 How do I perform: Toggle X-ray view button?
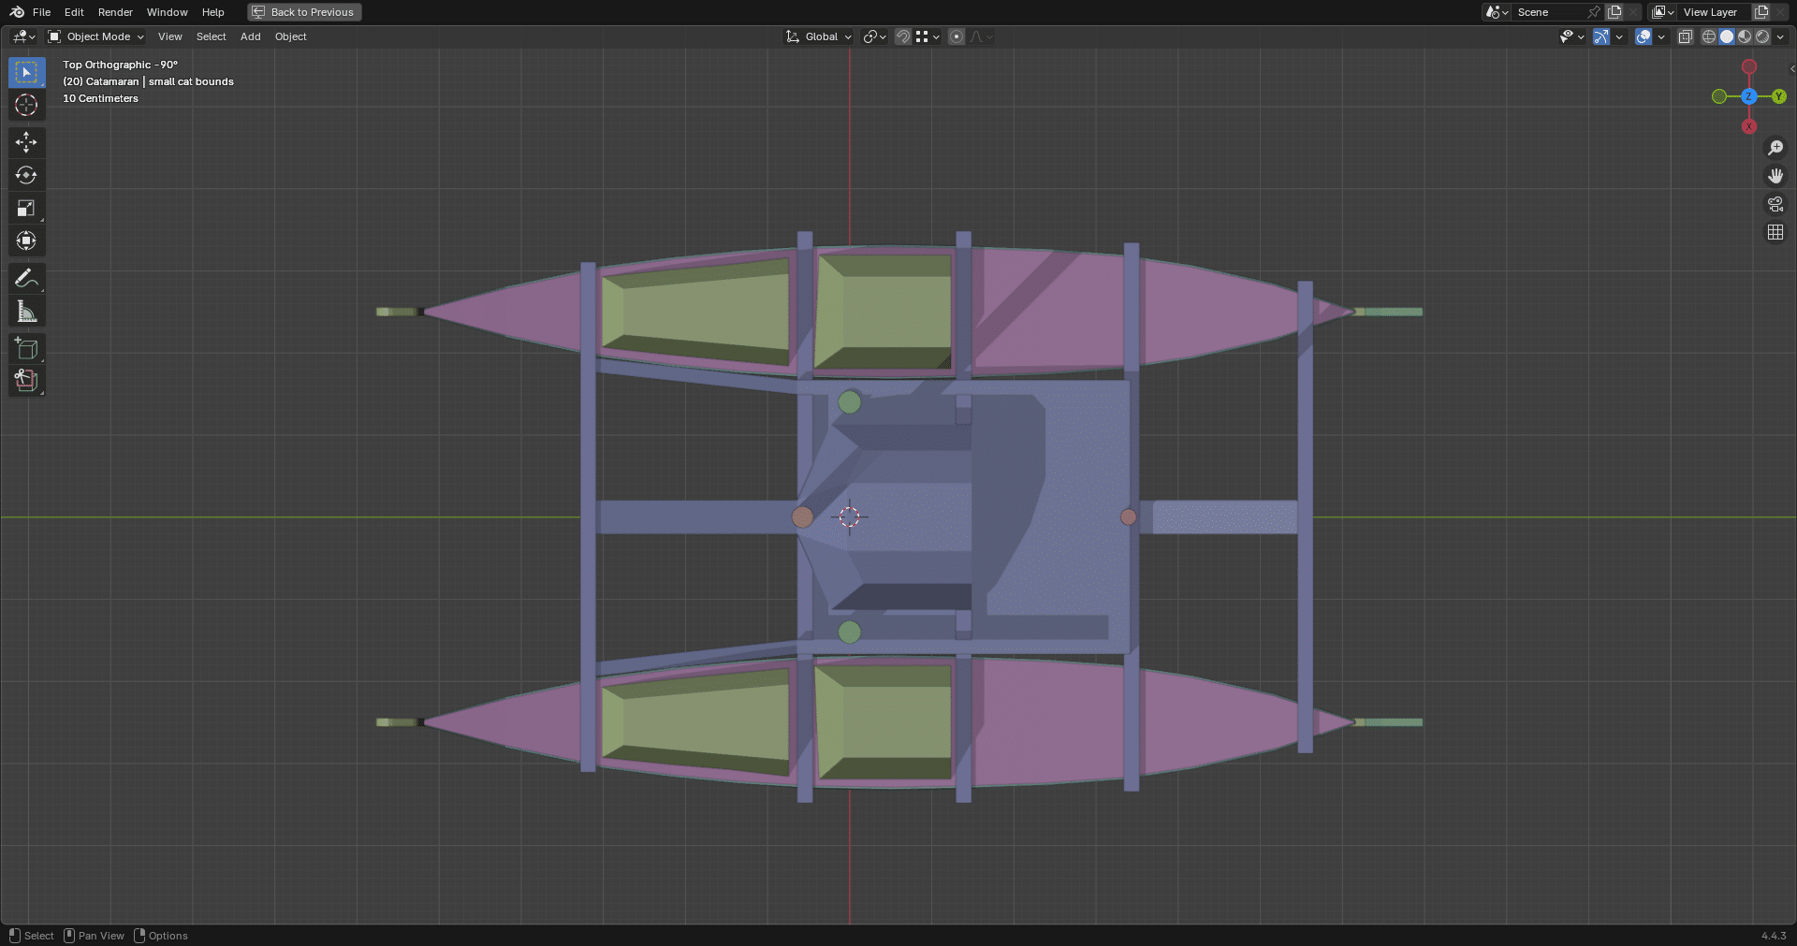click(1685, 36)
